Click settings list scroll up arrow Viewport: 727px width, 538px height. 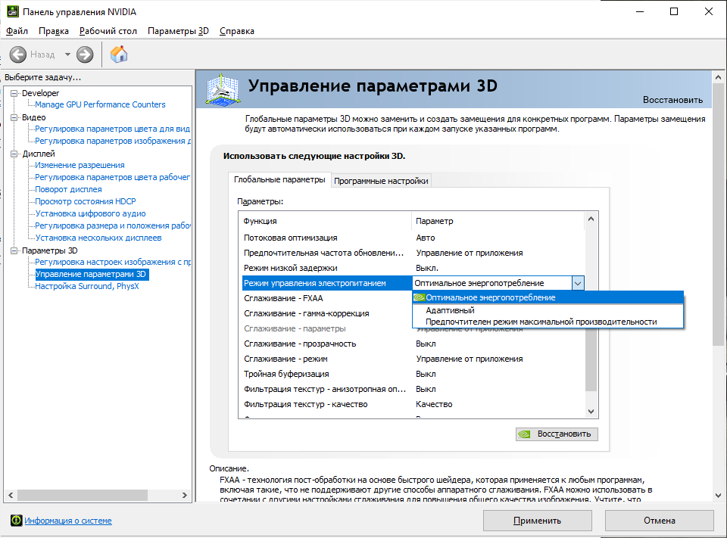click(x=591, y=219)
